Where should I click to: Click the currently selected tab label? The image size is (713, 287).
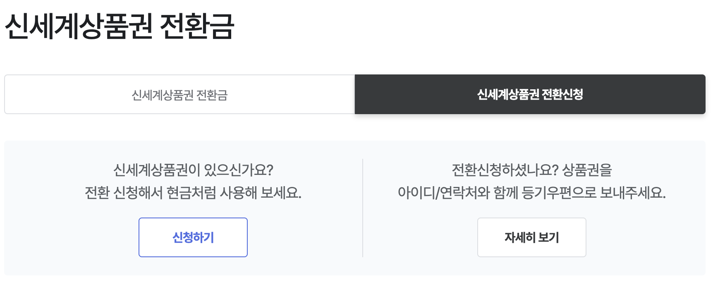pos(531,94)
